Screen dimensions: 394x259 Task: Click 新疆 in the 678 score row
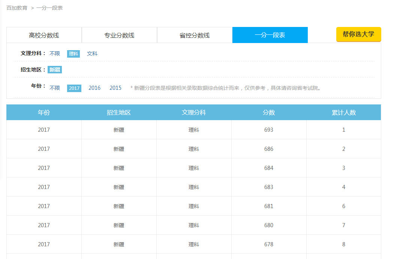coord(119,244)
